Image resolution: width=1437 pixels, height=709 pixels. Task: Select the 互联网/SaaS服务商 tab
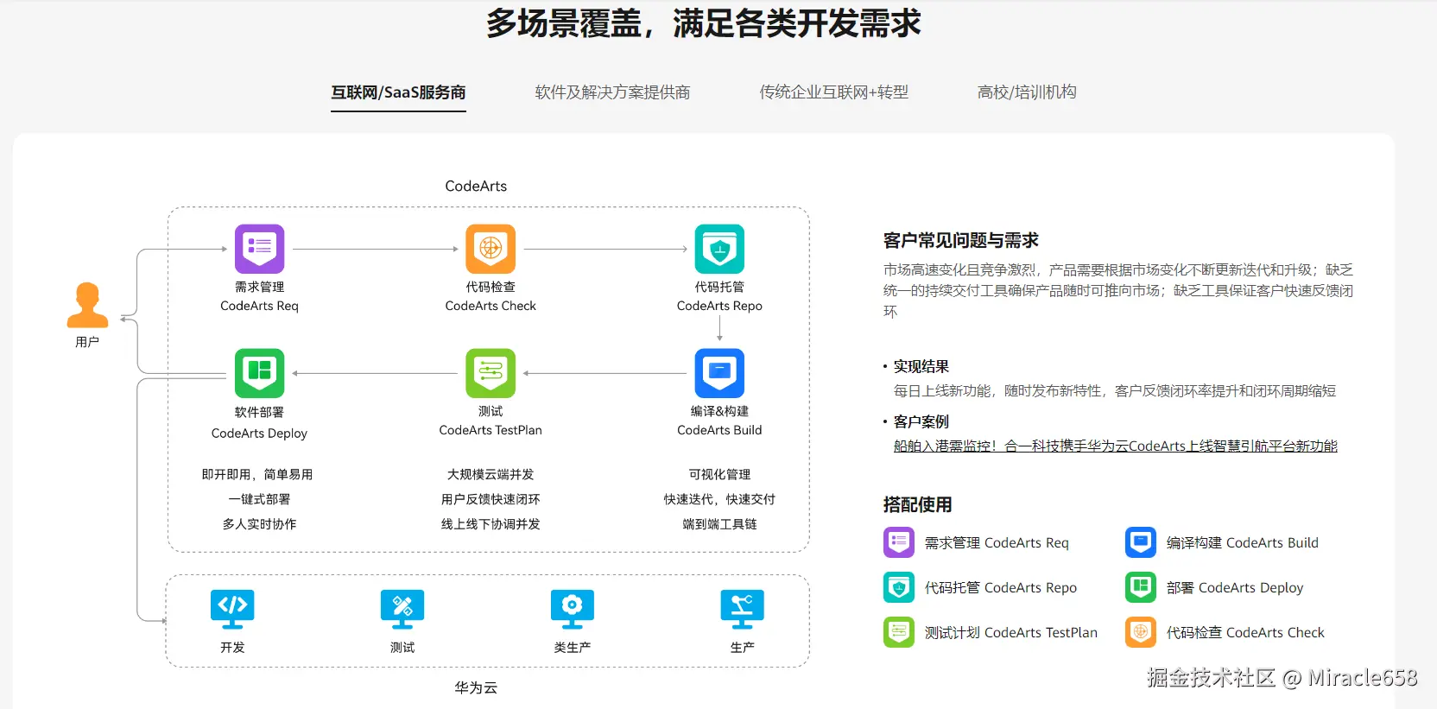coord(398,92)
